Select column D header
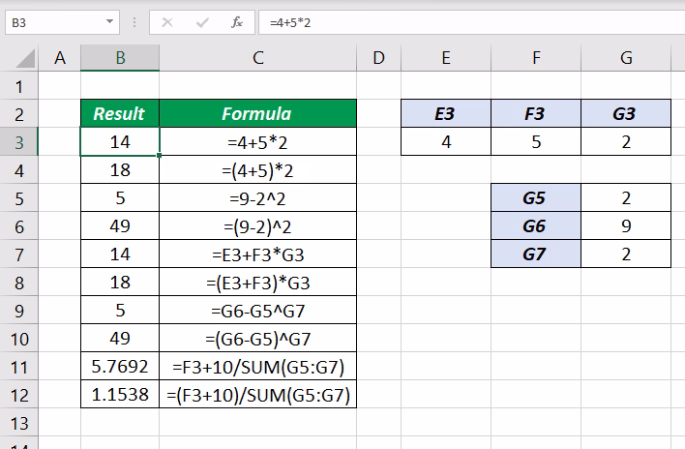 pos(378,58)
